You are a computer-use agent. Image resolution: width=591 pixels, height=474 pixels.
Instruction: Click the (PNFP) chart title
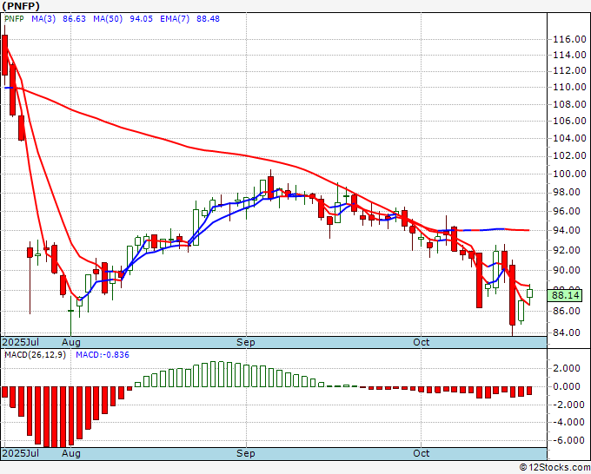(21, 6)
